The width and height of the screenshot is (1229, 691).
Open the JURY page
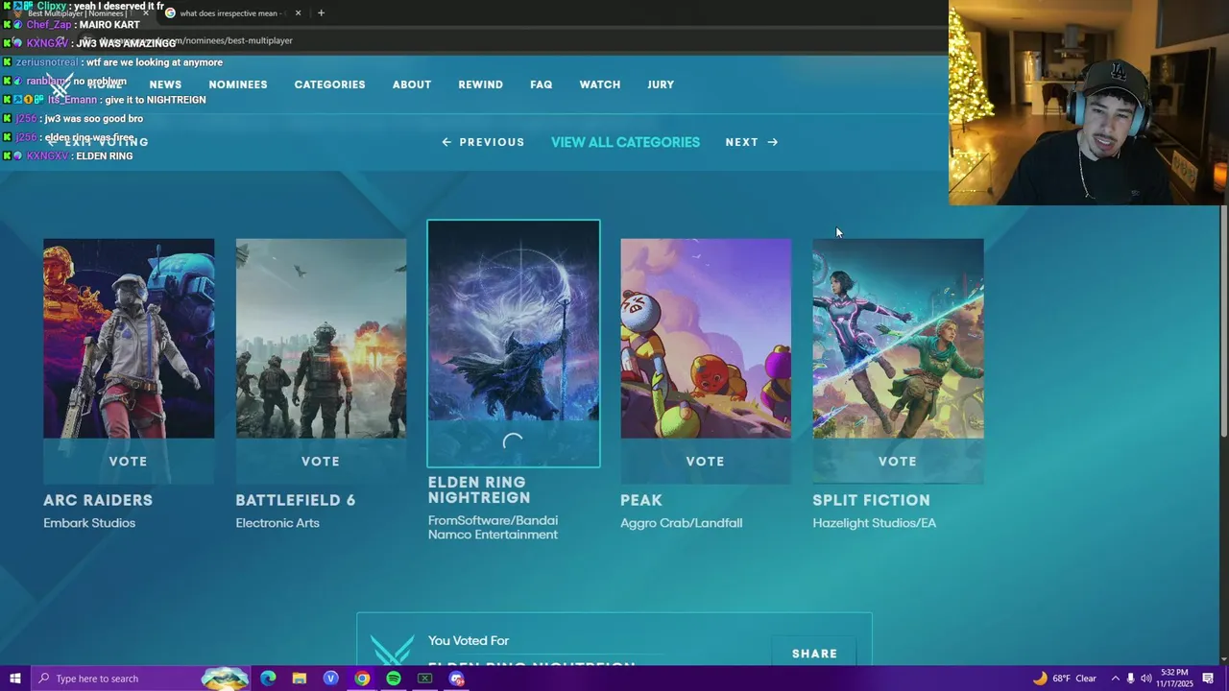(x=661, y=84)
